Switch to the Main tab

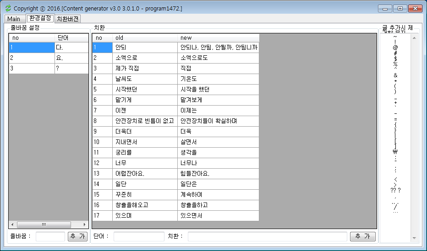[14, 19]
